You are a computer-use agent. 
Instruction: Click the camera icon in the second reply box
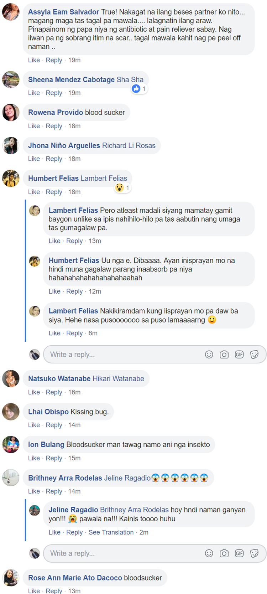point(224,553)
